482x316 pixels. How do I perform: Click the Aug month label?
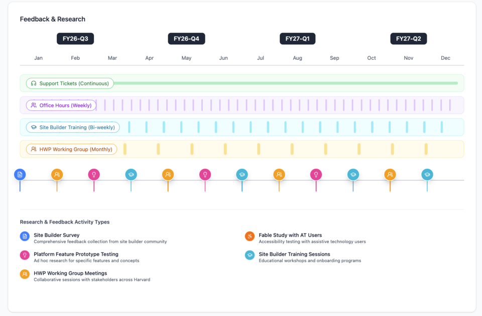298,58
